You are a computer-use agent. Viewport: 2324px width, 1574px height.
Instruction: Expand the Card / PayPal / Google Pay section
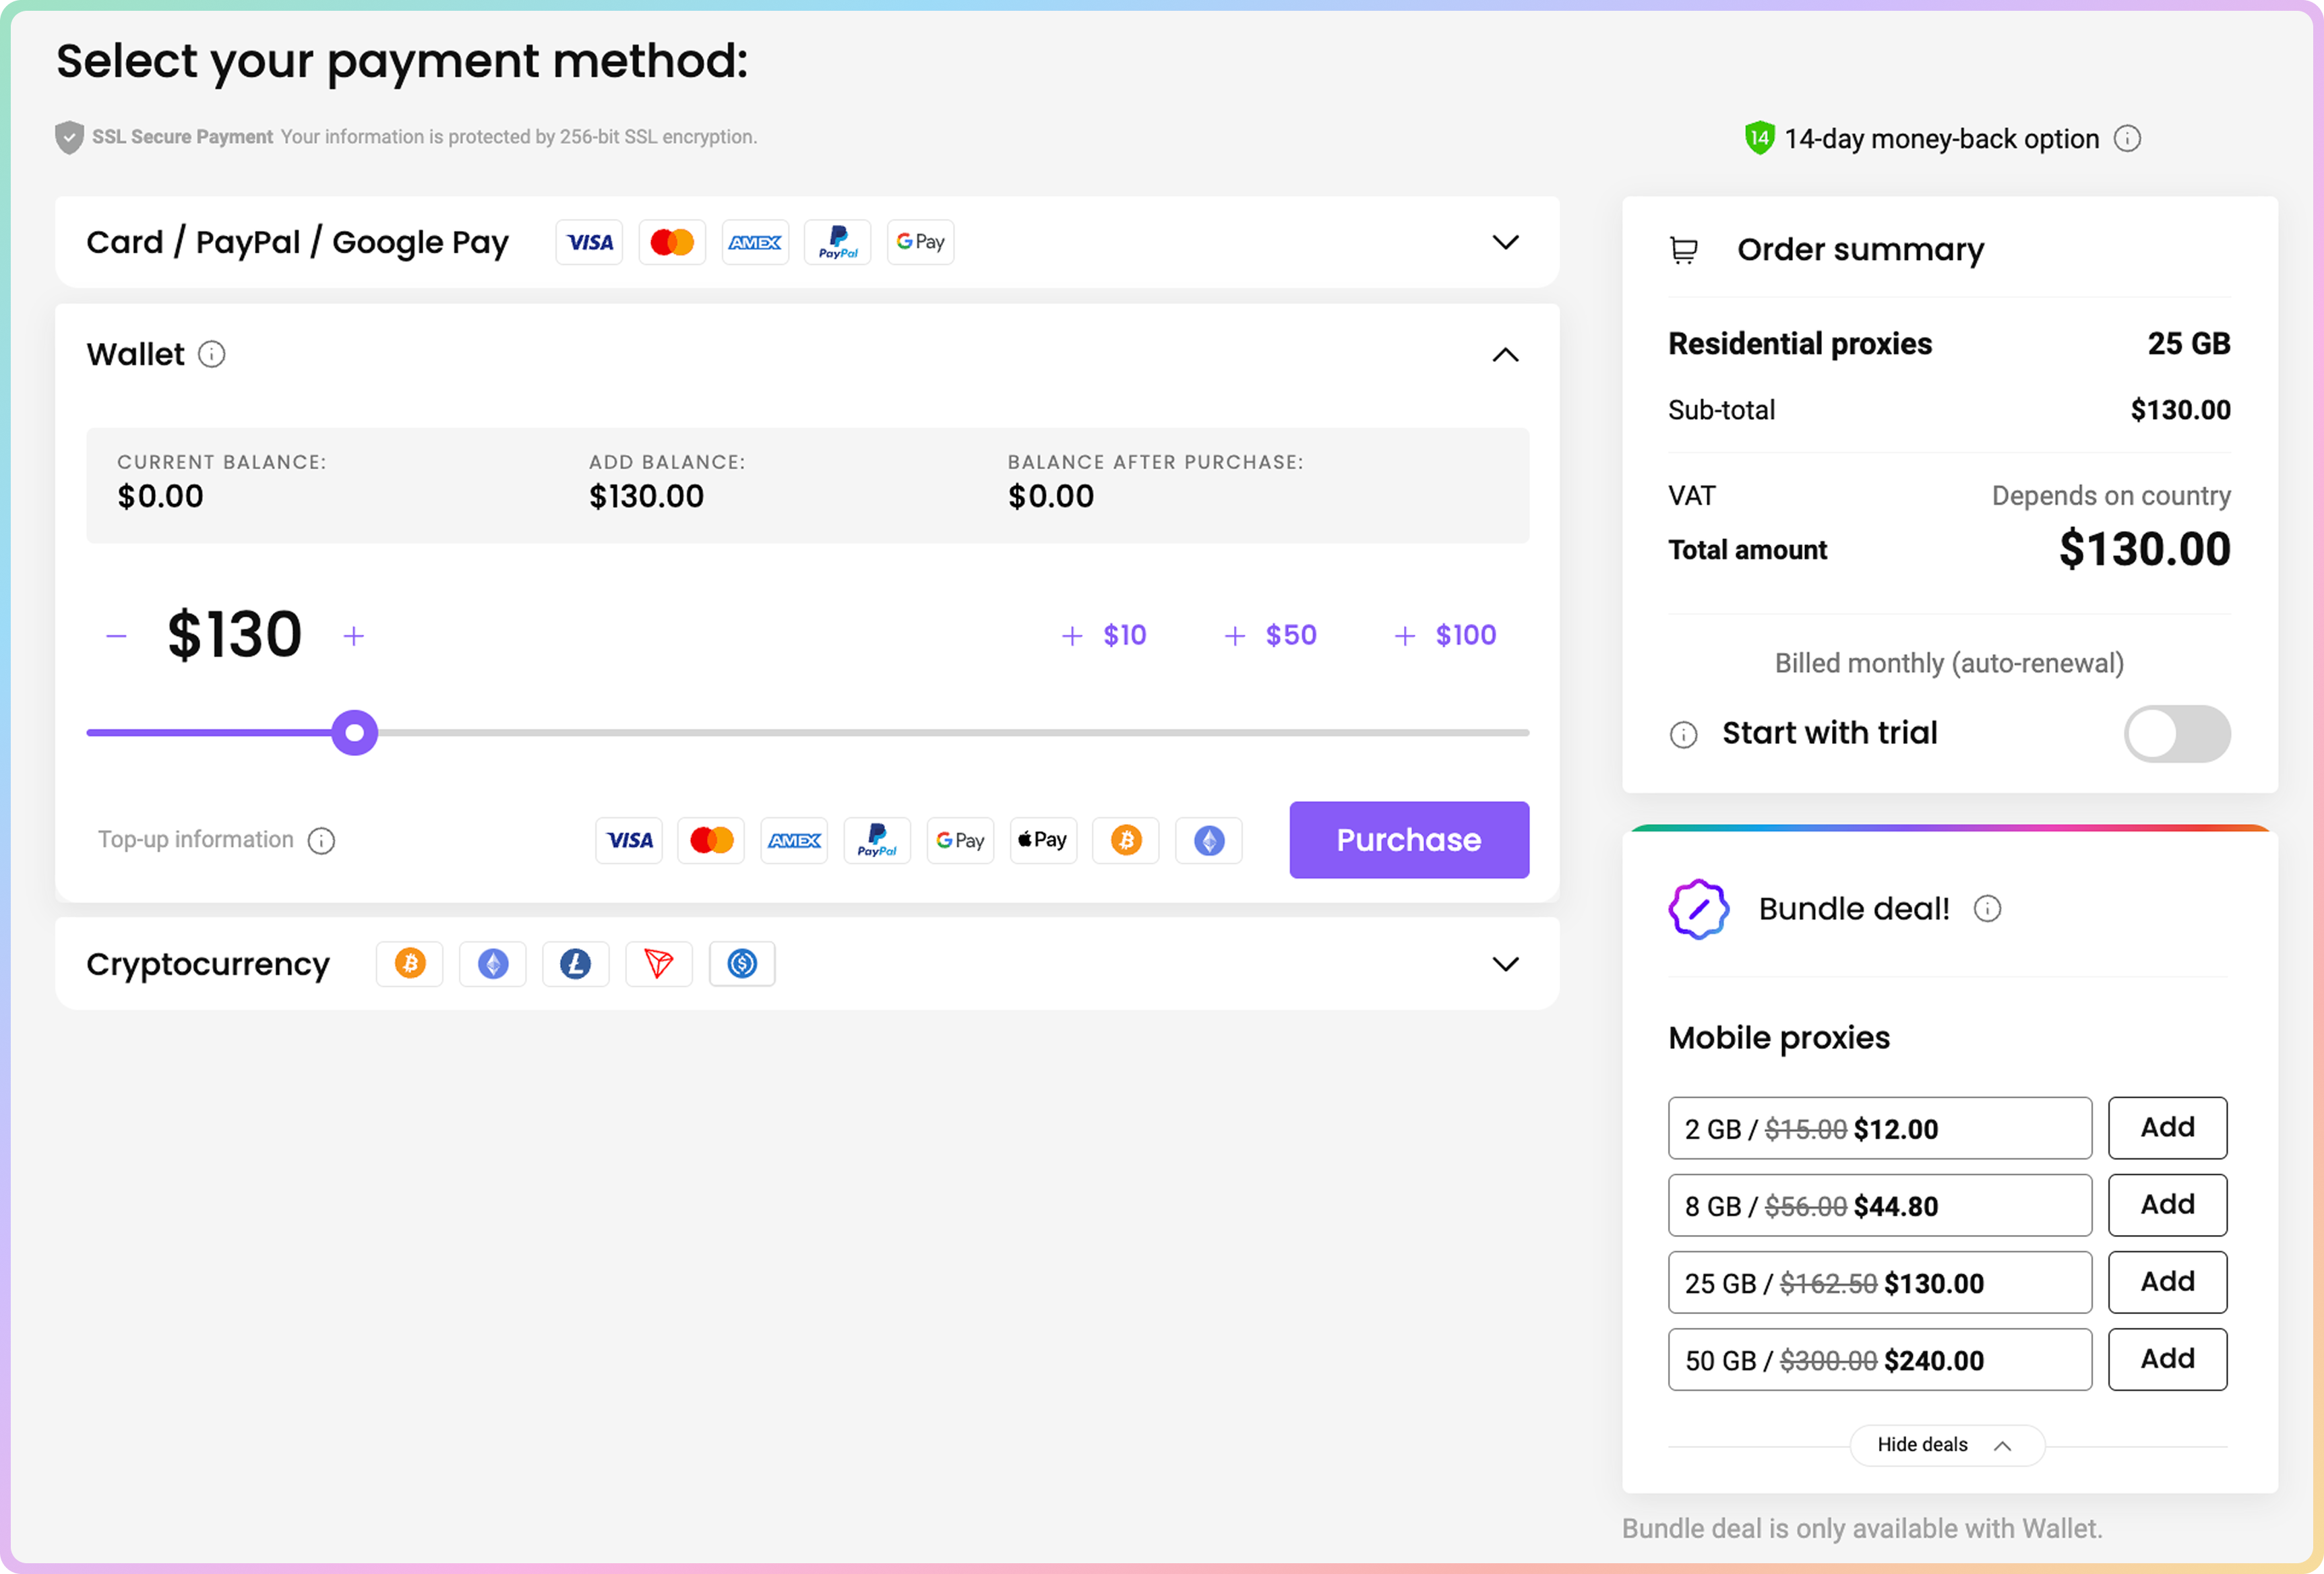(x=1505, y=243)
